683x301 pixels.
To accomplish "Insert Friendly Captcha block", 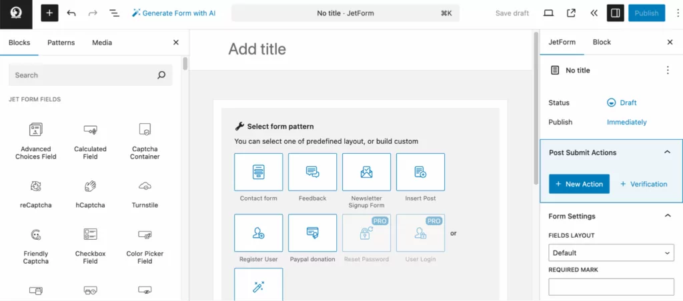I will pyautogui.click(x=36, y=246).
